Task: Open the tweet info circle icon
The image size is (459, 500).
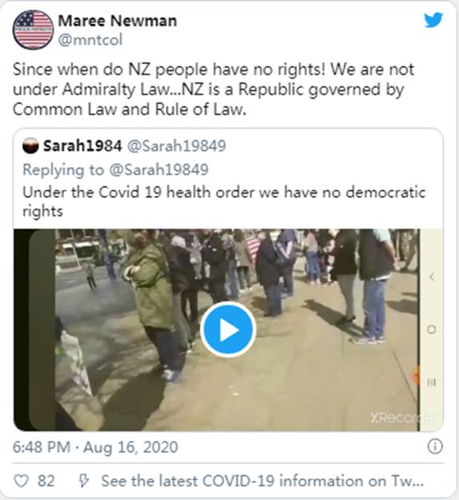Action: tap(435, 446)
